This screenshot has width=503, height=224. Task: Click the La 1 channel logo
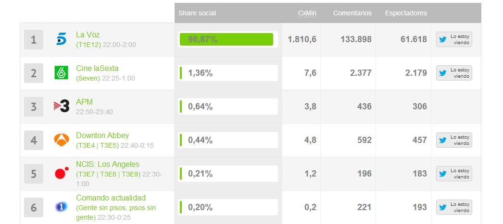(61, 207)
